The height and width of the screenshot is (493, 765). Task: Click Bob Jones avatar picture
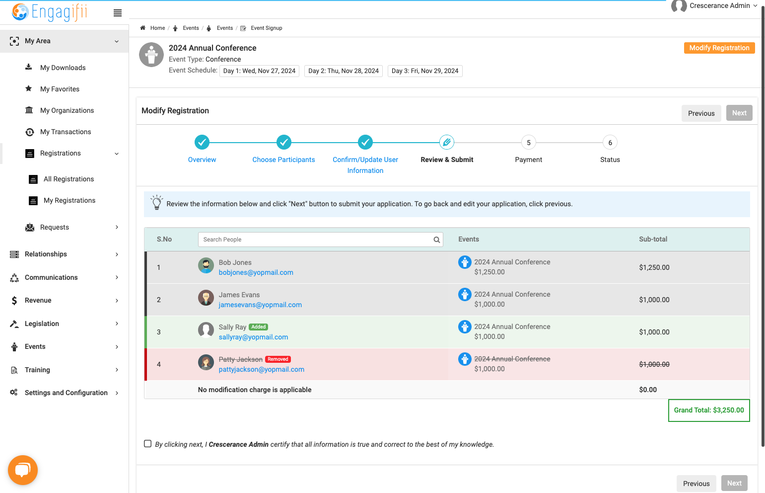point(206,266)
